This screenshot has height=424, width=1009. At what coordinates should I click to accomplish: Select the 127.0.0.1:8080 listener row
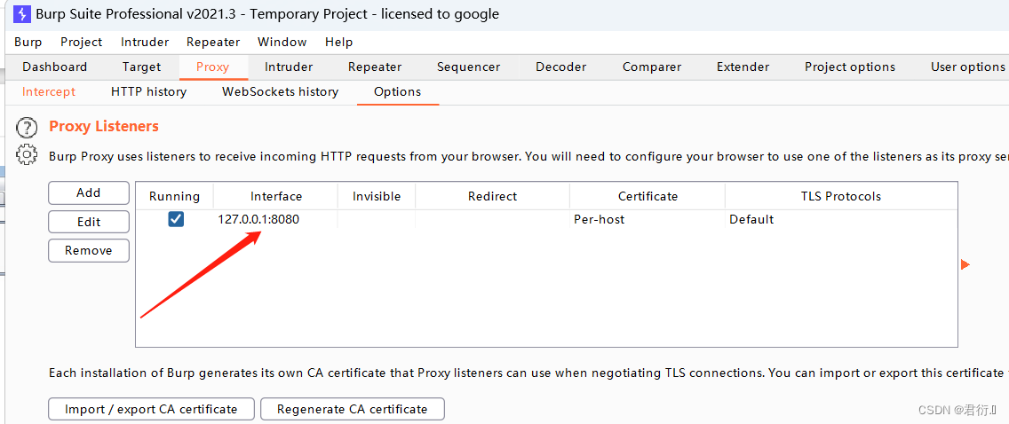tap(545, 219)
